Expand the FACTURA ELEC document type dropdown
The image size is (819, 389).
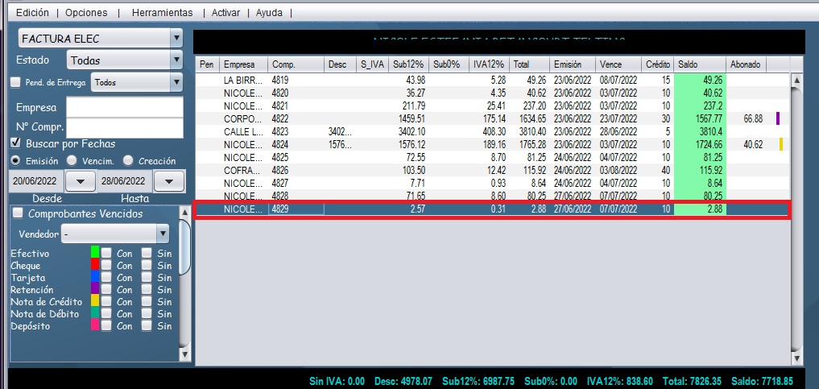pyautogui.click(x=176, y=38)
